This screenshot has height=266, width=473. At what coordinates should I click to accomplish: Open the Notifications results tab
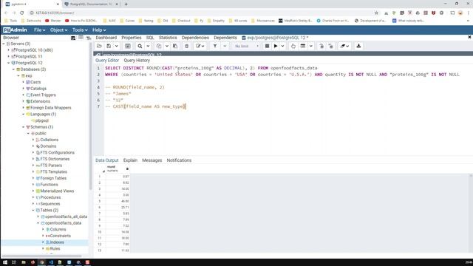coord(179,160)
